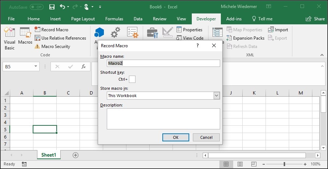Viewport: 328px width, 169px height.
Task: Switch to the Insert tab
Action: [x=55, y=19]
